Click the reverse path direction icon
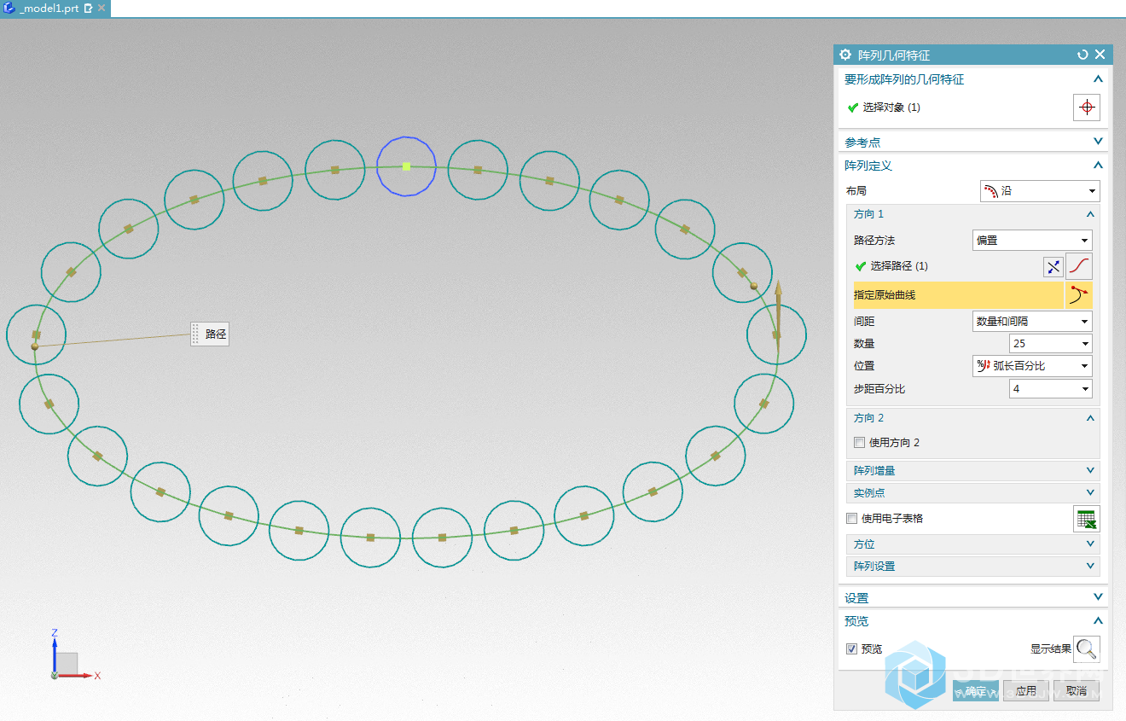 [x=1053, y=267]
